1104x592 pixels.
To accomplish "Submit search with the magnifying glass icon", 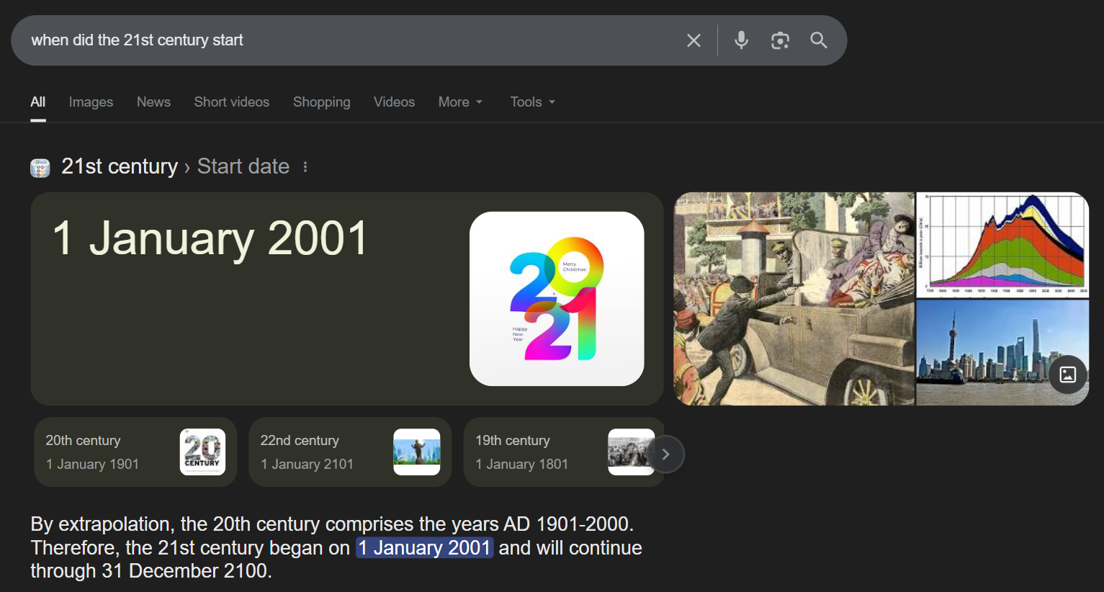I will coord(819,40).
